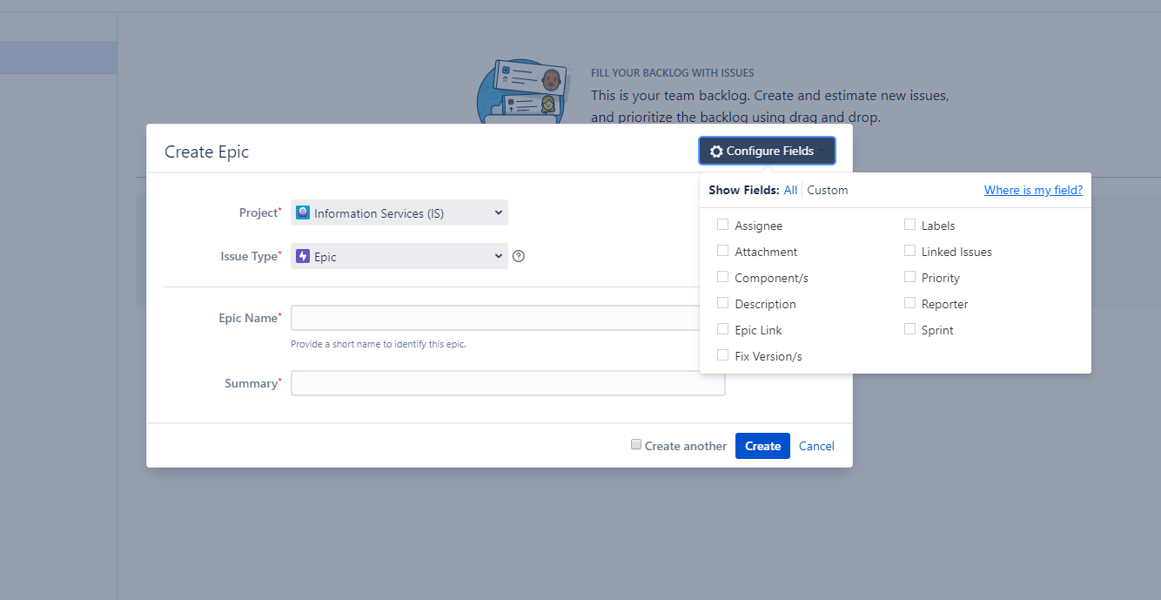This screenshot has height=600, width=1161.
Task: Open the Project dropdown
Action: coord(399,212)
